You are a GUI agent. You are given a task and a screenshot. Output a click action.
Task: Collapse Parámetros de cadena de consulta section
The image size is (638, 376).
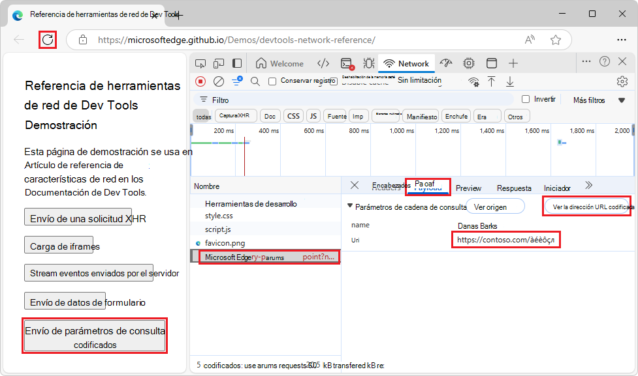(x=350, y=207)
